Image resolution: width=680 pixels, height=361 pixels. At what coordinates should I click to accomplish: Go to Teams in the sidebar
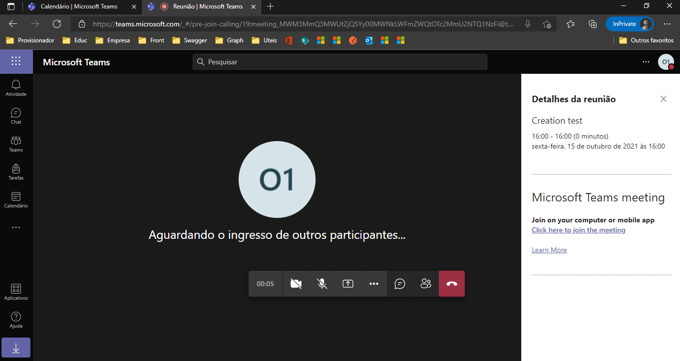pyautogui.click(x=16, y=144)
